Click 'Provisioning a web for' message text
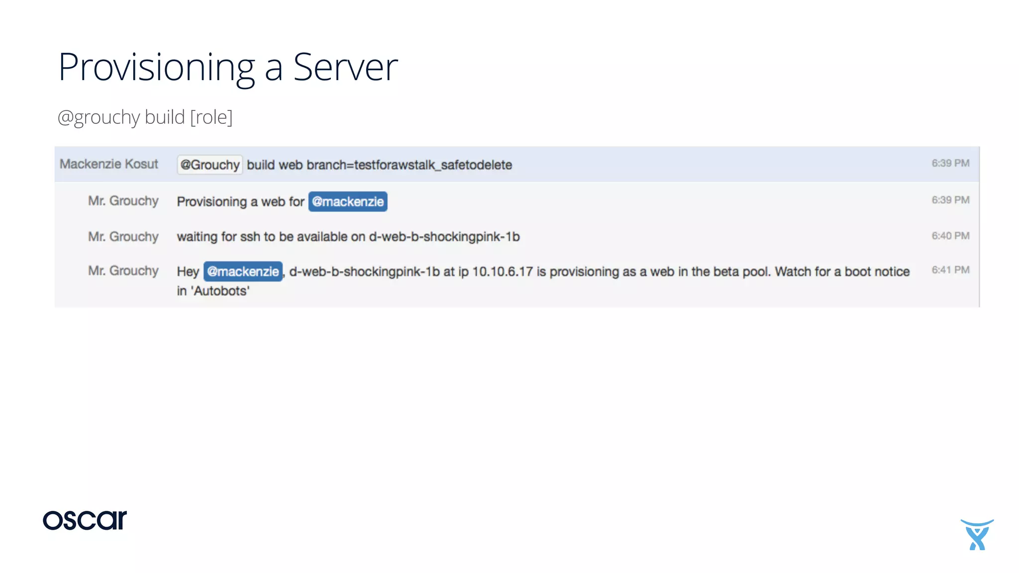1019x573 pixels. (240, 201)
